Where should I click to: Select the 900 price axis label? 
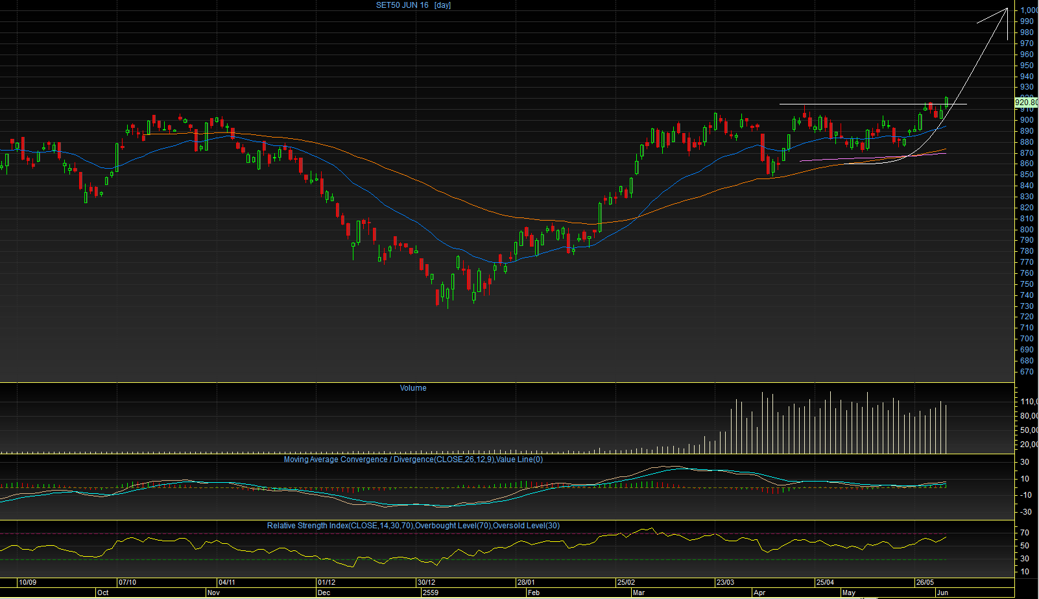point(1027,120)
